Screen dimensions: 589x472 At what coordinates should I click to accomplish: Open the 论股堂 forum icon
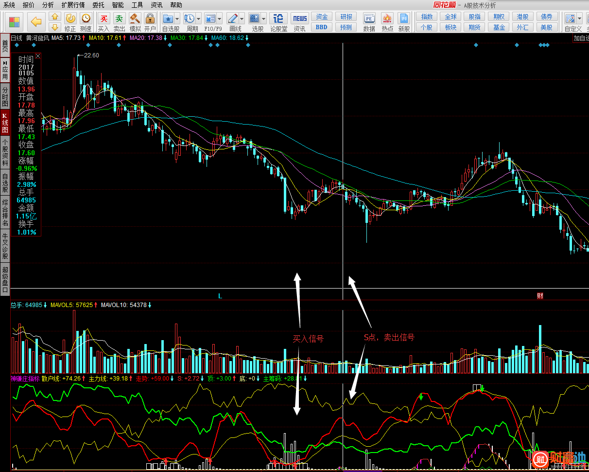click(278, 19)
